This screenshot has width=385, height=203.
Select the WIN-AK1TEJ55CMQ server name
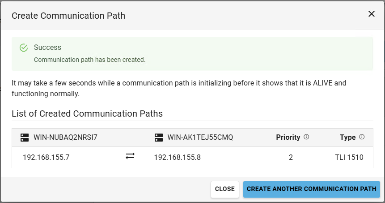click(x=200, y=137)
